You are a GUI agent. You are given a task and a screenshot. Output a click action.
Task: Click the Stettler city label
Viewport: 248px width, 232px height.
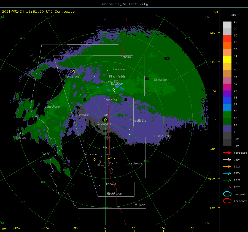(x=161, y=80)
